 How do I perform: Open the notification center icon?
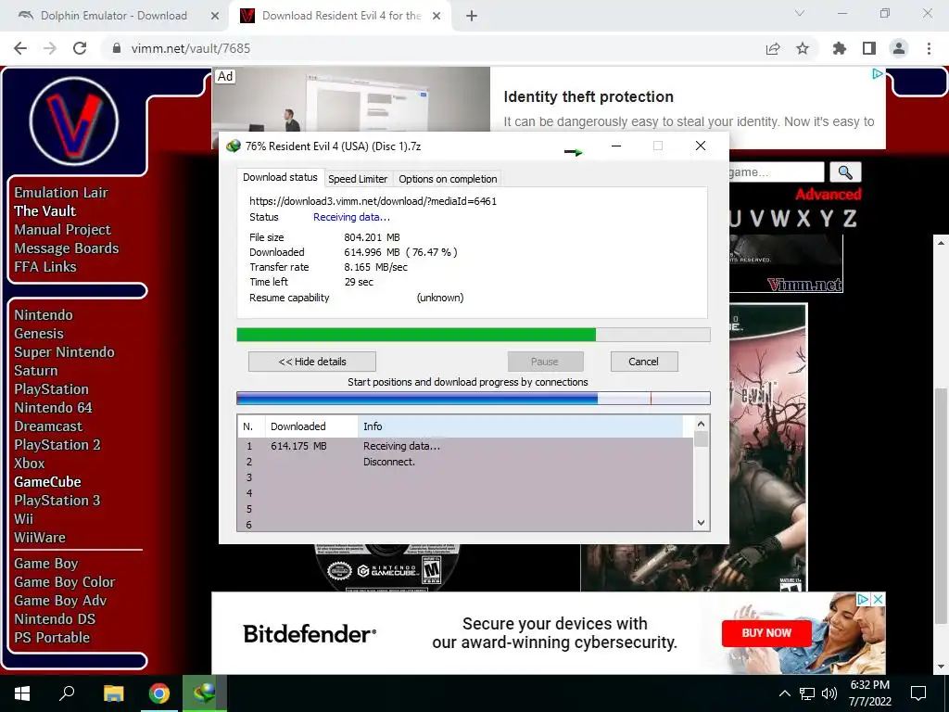(x=918, y=693)
